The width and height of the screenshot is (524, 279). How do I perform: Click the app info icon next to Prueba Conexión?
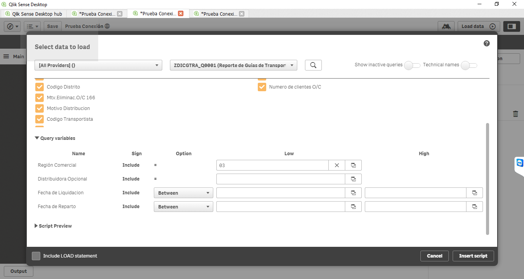tap(107, 26)
